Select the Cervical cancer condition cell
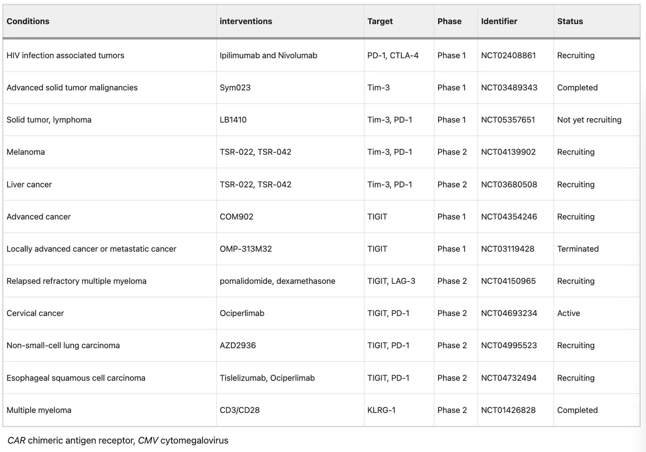The height and width of the screenshot is (452, 646). pyautogui.click(x=35, y=313)
